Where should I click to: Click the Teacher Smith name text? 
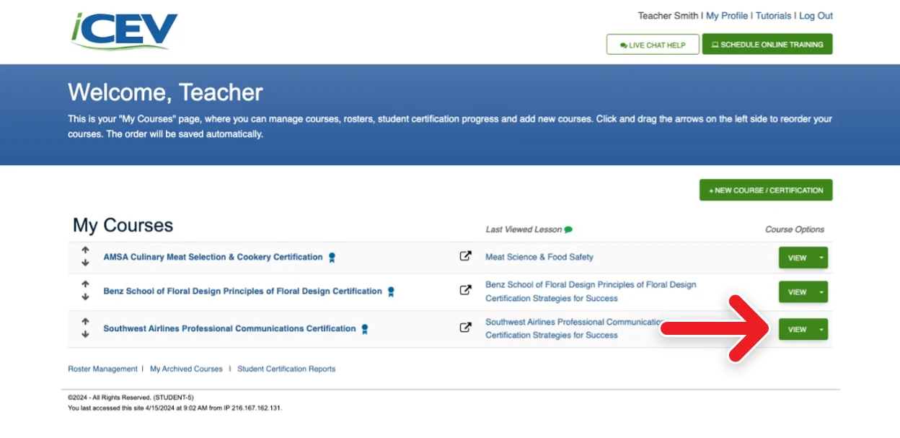[668, 16]
